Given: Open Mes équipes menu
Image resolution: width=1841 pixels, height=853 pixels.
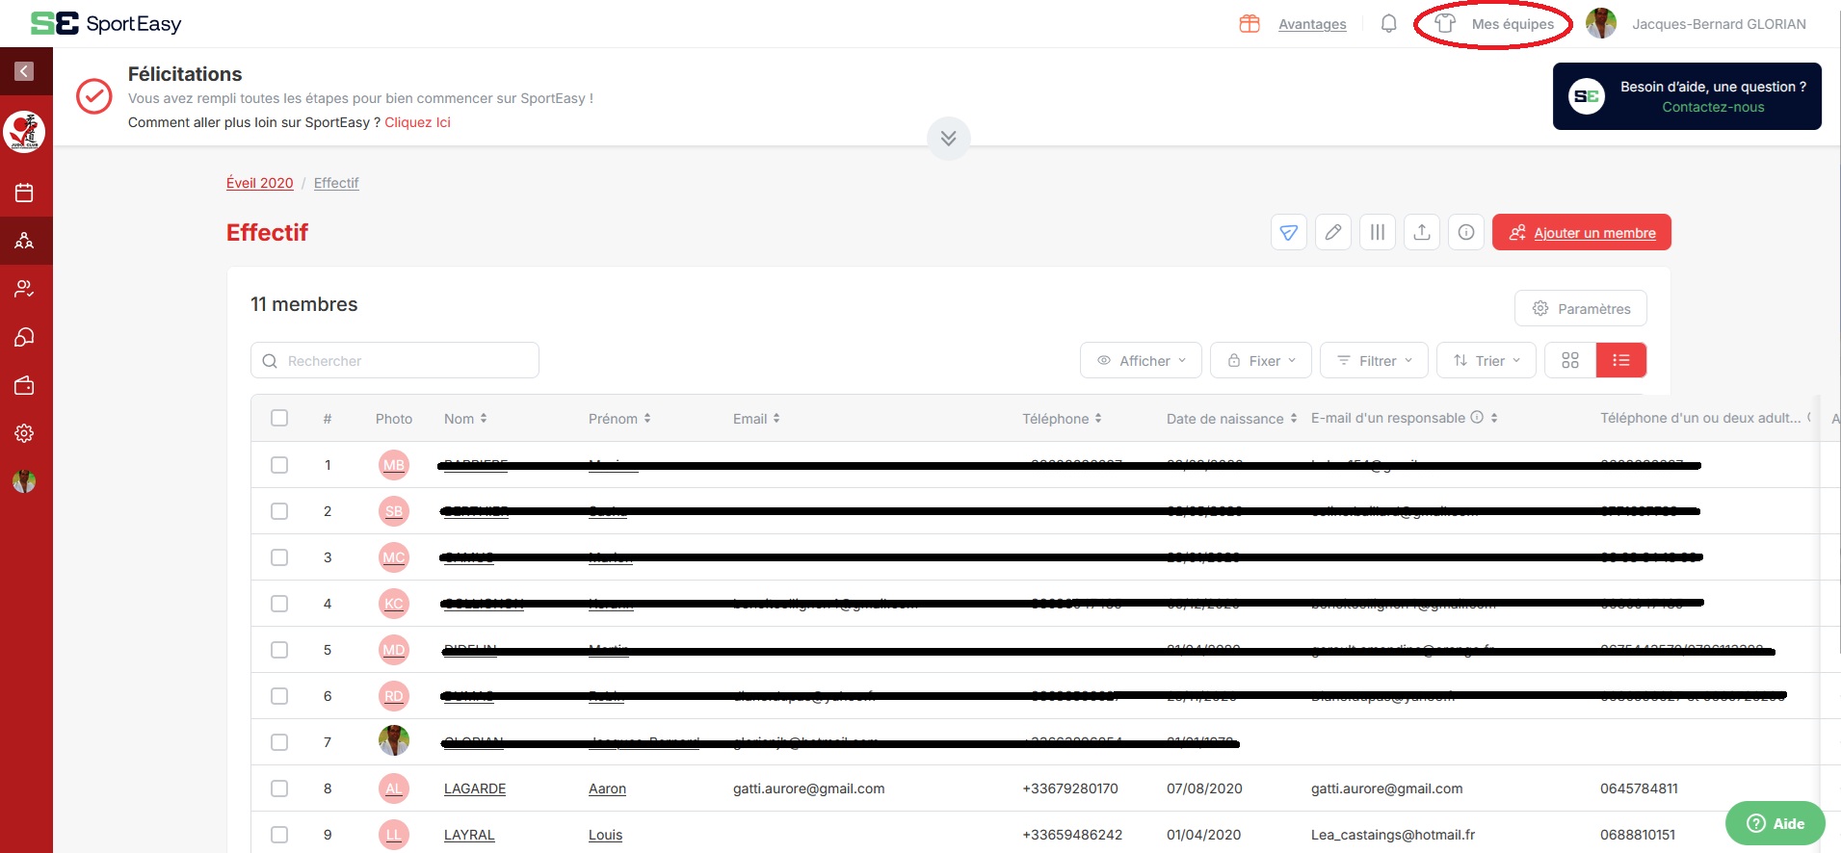Looking at the screenshot, I should [1494, 24].
